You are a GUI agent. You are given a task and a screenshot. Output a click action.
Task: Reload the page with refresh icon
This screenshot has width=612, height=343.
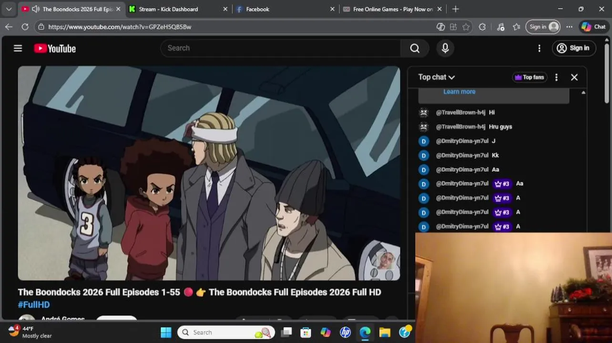point(25,27)
